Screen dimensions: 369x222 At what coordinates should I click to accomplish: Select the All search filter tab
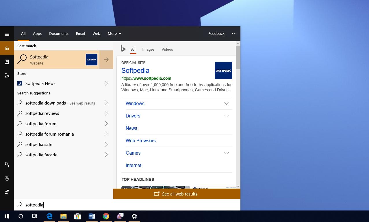(x=23, y=33)
